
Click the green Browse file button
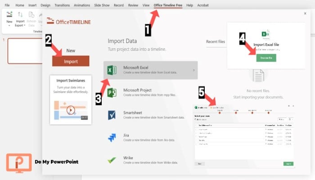coord(266,58)
